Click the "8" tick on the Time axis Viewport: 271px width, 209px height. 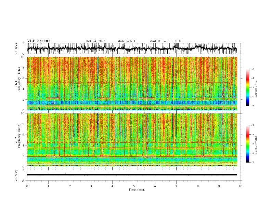(x=198, y=186)
